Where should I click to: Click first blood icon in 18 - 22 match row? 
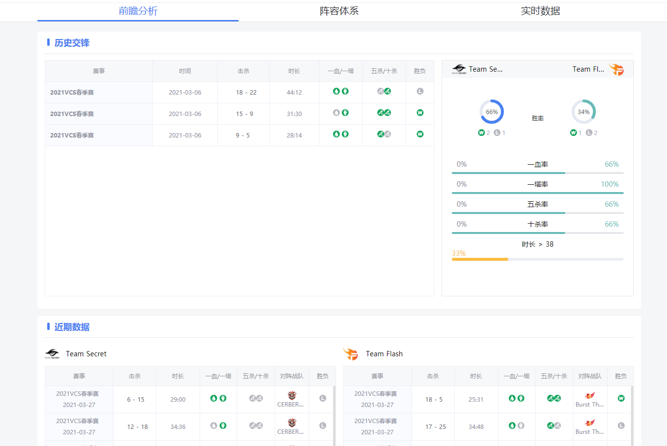(336, 91)
